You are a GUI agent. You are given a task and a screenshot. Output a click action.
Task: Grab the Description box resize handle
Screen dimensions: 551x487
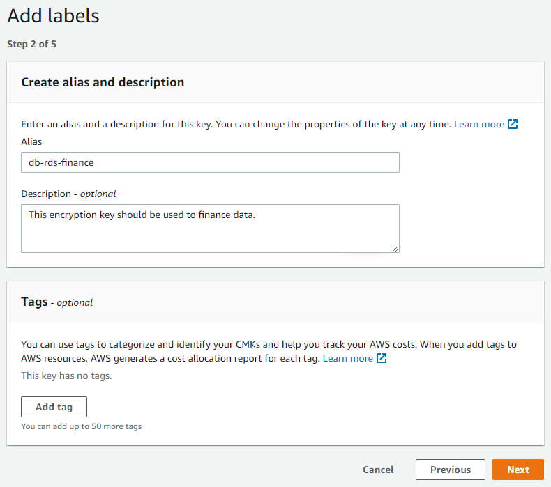tap(395, 247)
